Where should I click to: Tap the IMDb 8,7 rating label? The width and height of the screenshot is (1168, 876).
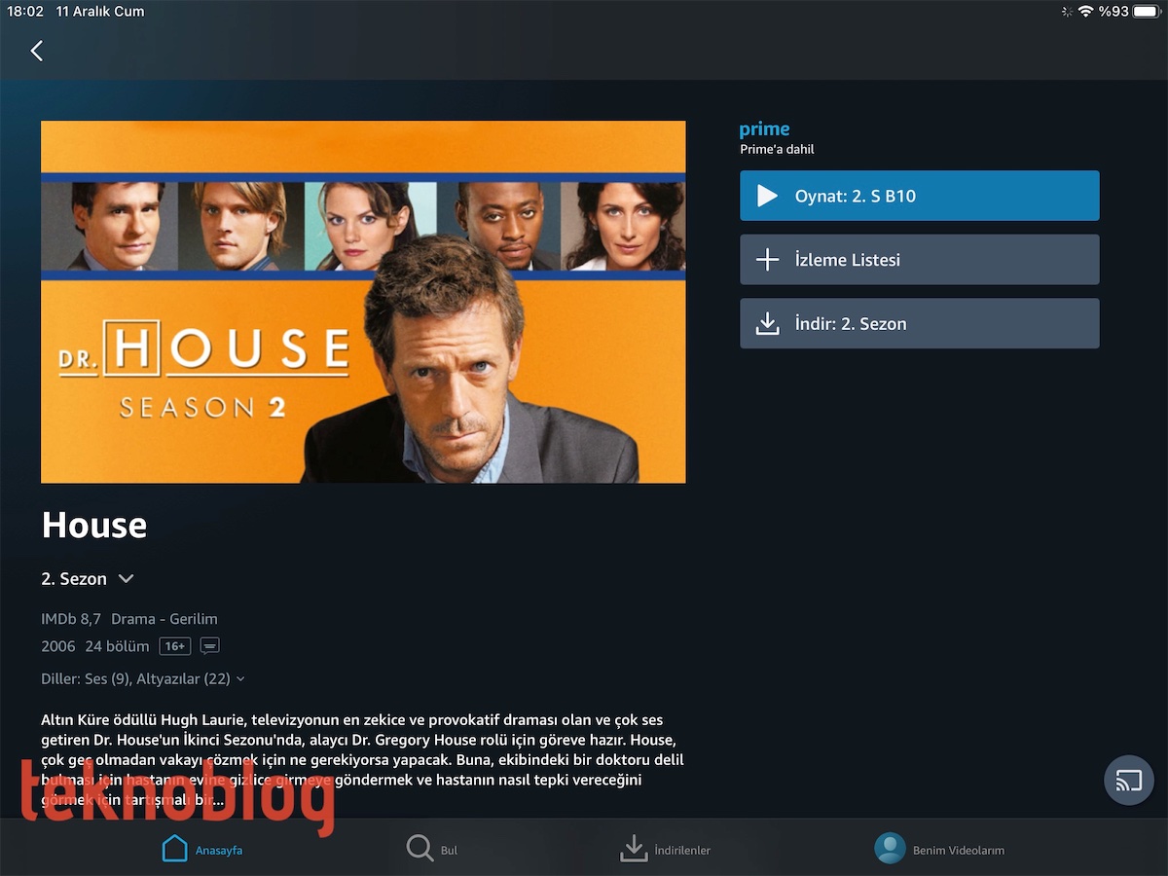[71, 619]
